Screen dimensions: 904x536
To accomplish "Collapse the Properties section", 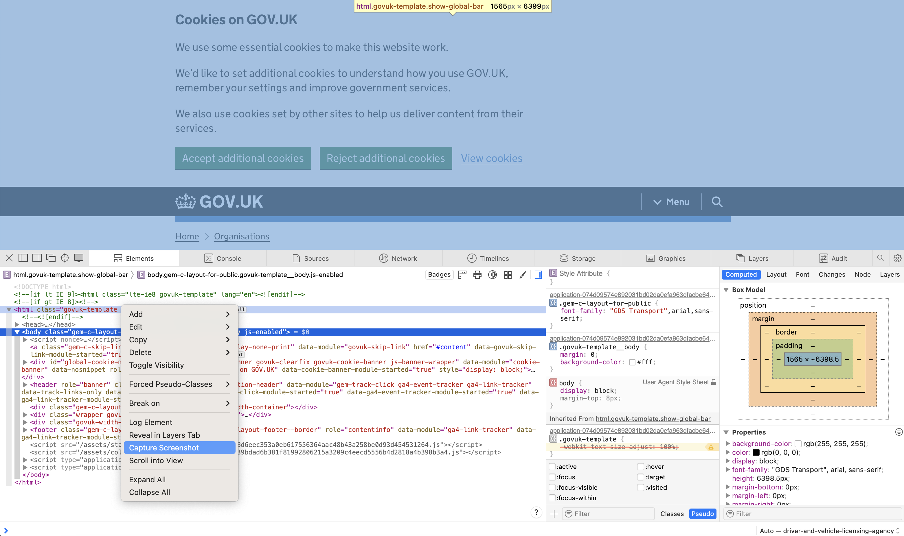I will pos(726,432).
